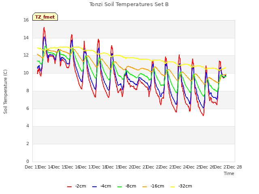This screenshot has width=259, height=194.
Task: Click the y-axis value 2
Action: click(x=28, y=144)
